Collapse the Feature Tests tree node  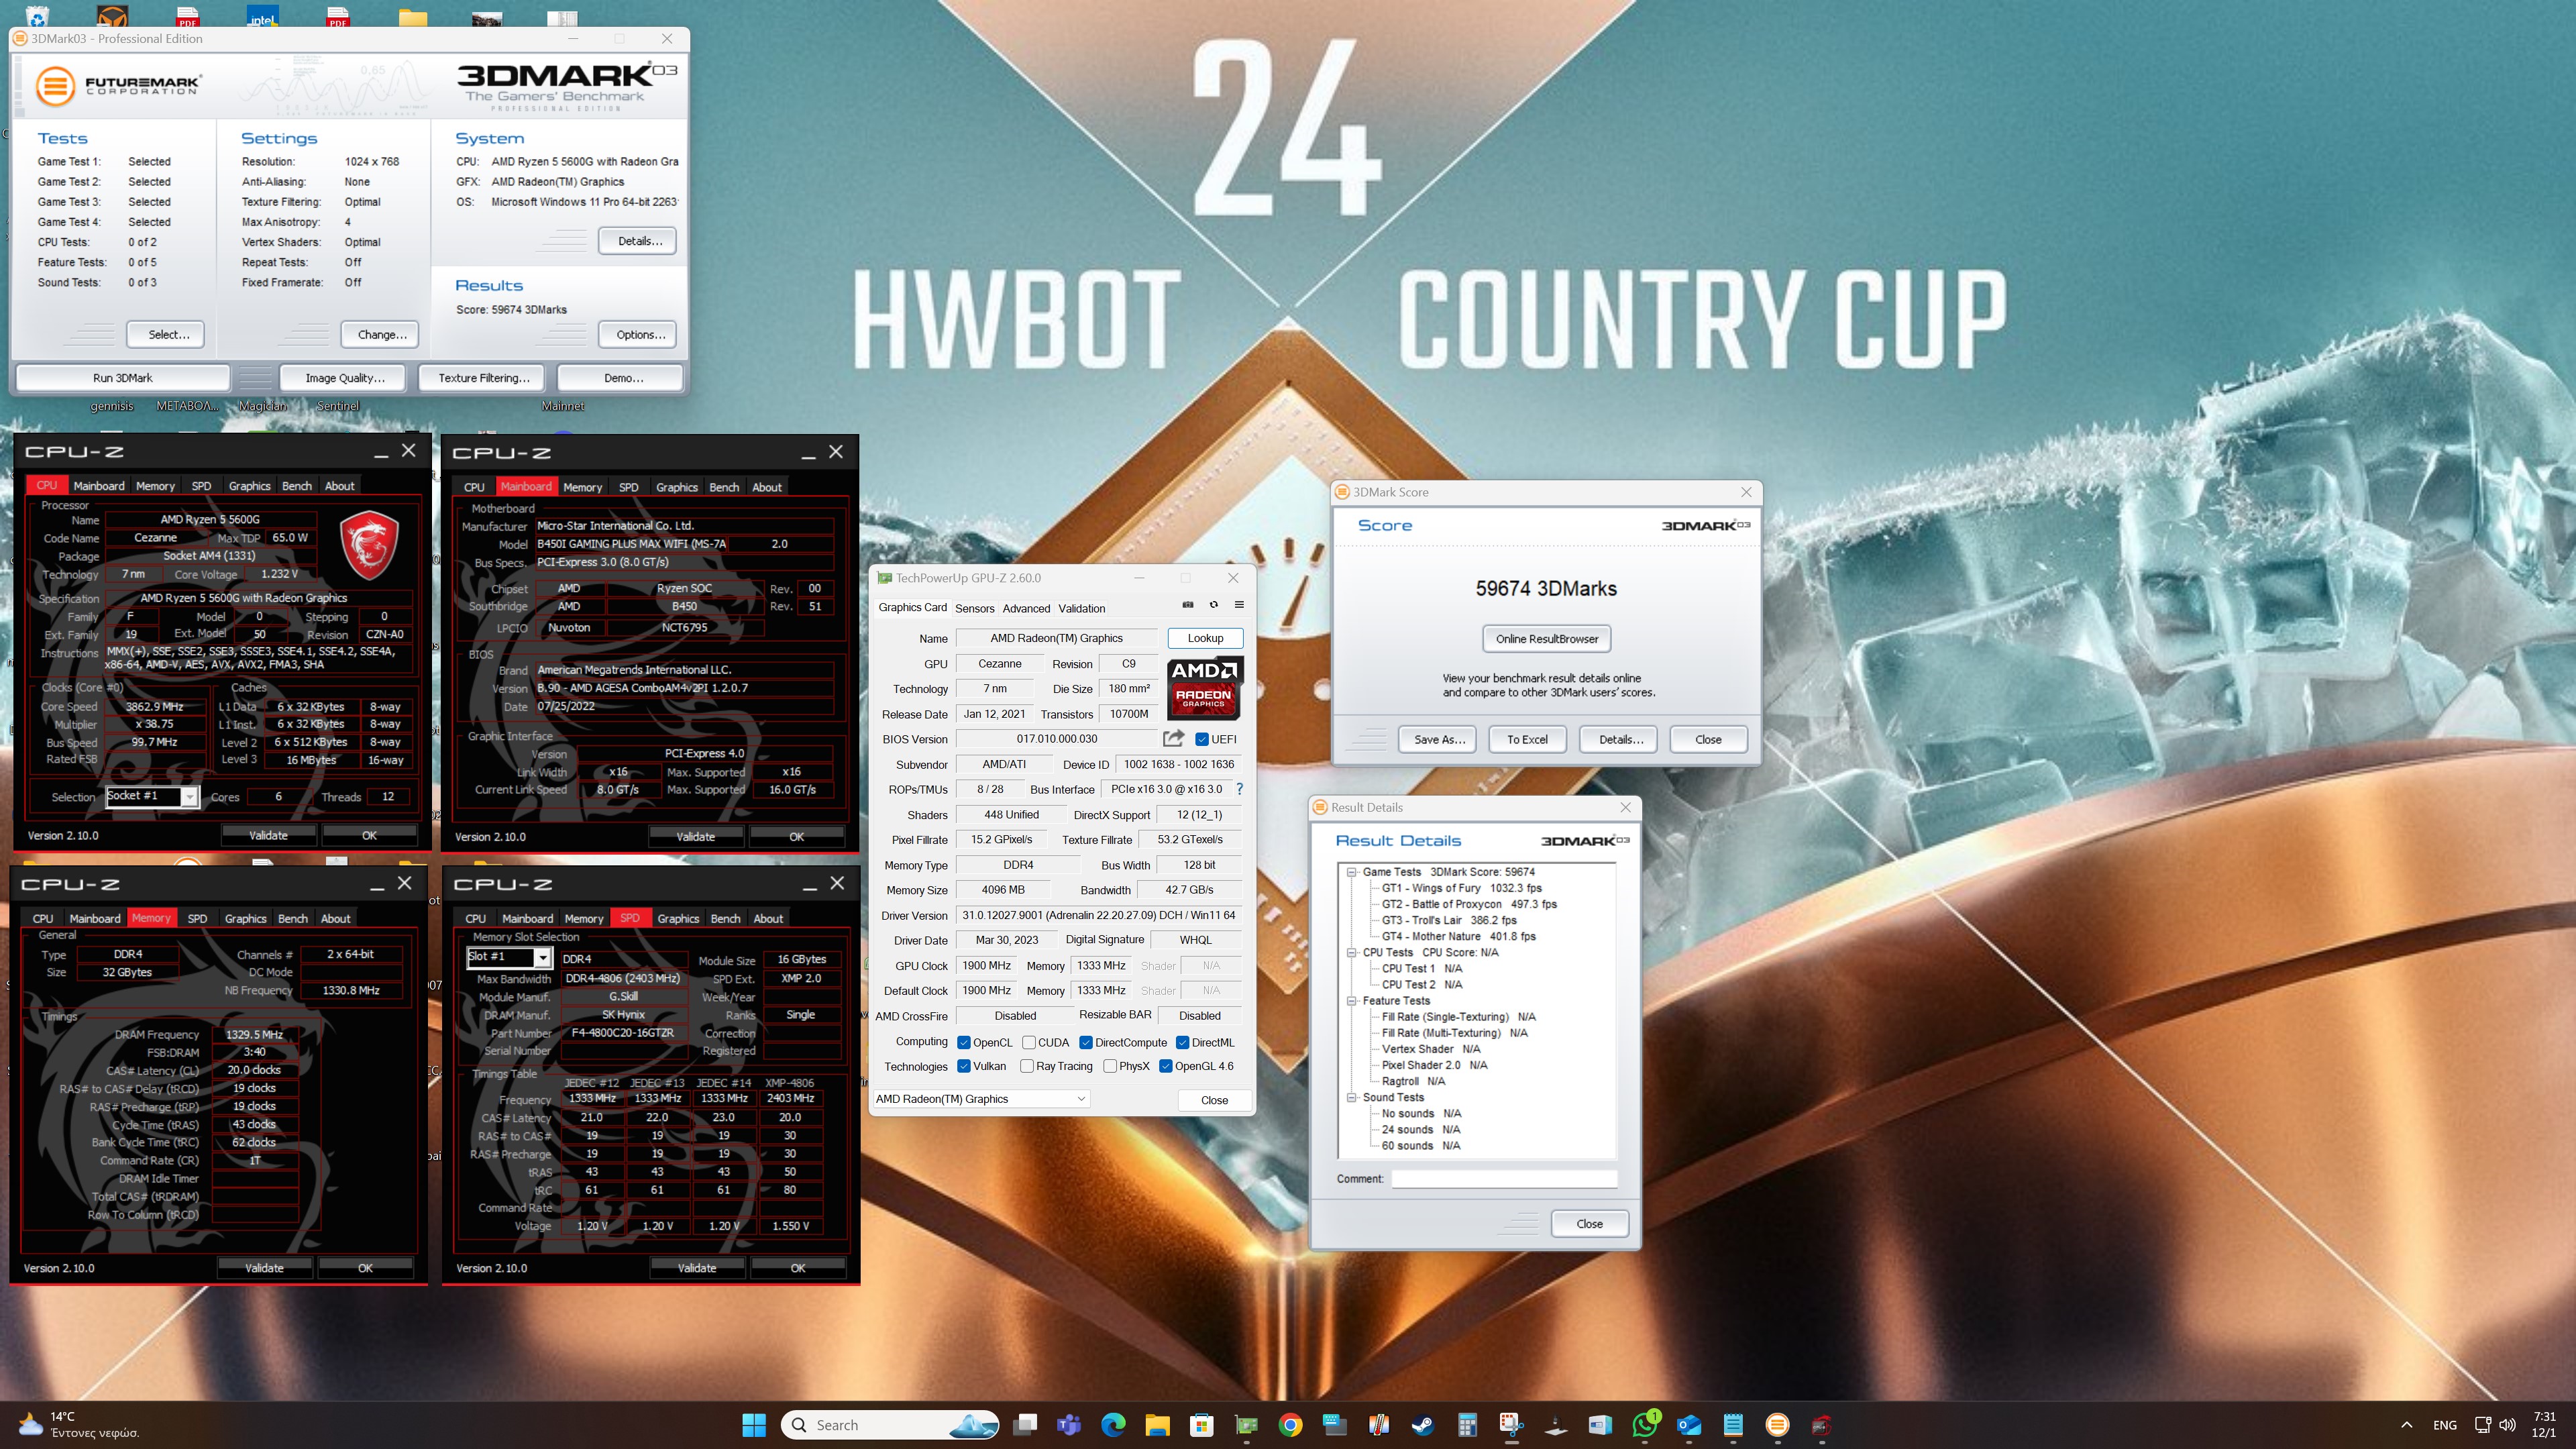[x=1352, y=1001]
